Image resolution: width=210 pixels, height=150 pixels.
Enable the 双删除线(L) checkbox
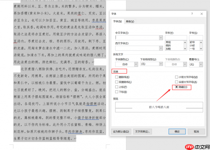click(x=116, y=82)
